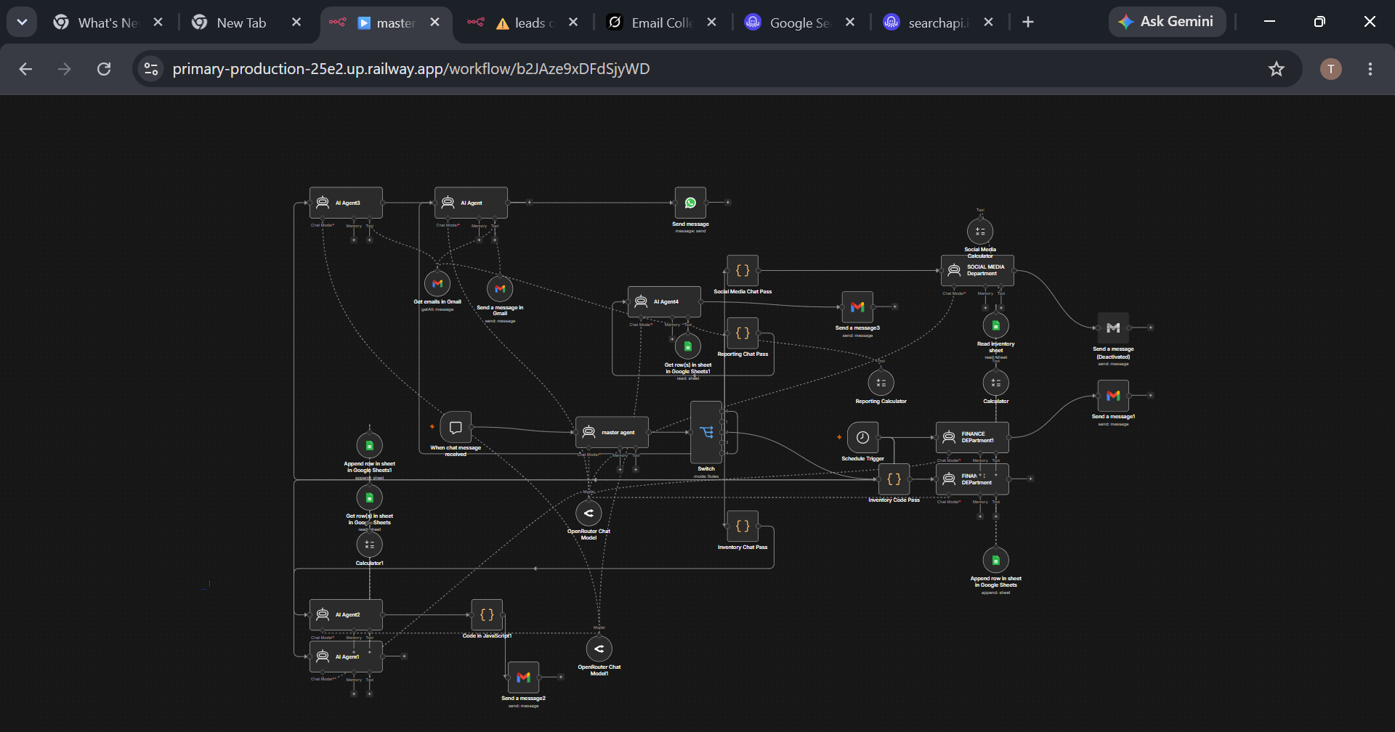Switch to the leads workflow tab
This screenshot has height=732, width=1395.
click(x=522, y=23)
